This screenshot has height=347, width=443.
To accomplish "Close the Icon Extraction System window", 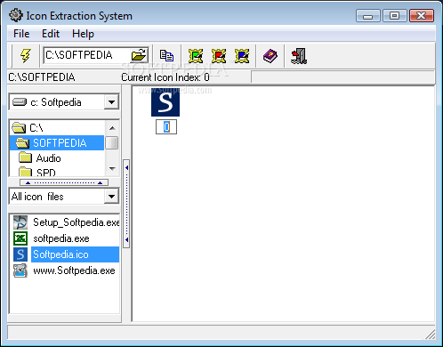I will [x=422, y=16].
